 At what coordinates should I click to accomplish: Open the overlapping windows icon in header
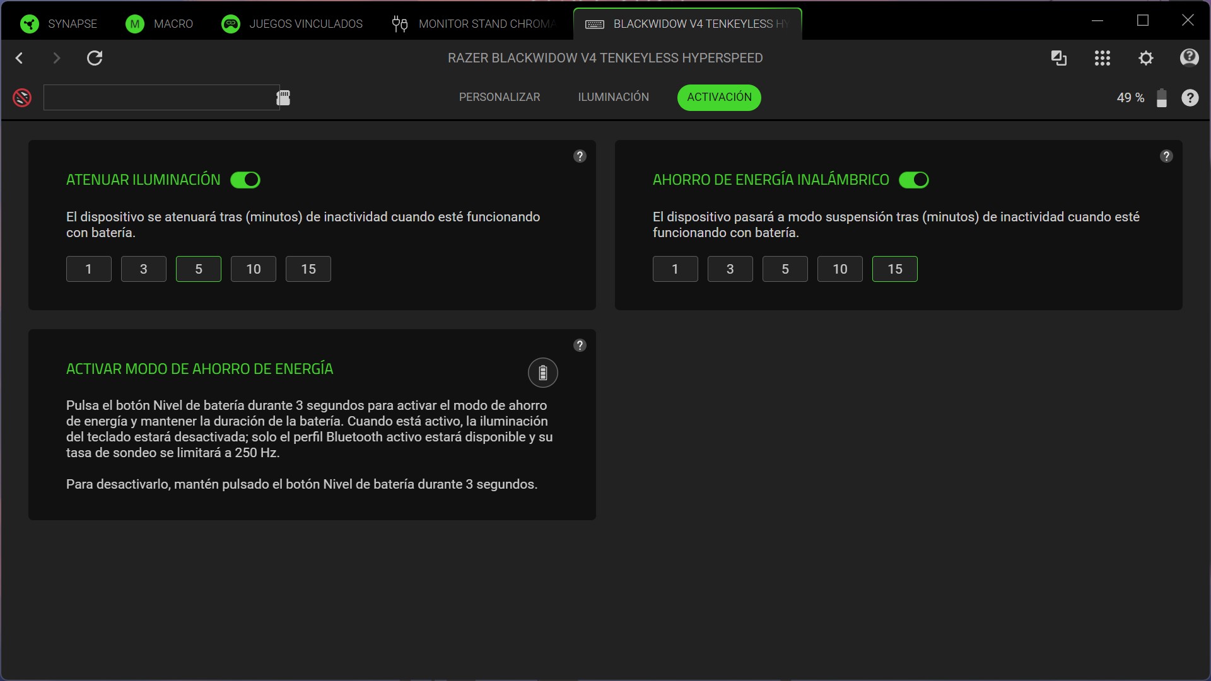pos(1059,58)
